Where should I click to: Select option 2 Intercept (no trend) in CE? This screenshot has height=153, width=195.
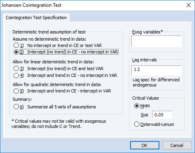(x=16, y=52)
